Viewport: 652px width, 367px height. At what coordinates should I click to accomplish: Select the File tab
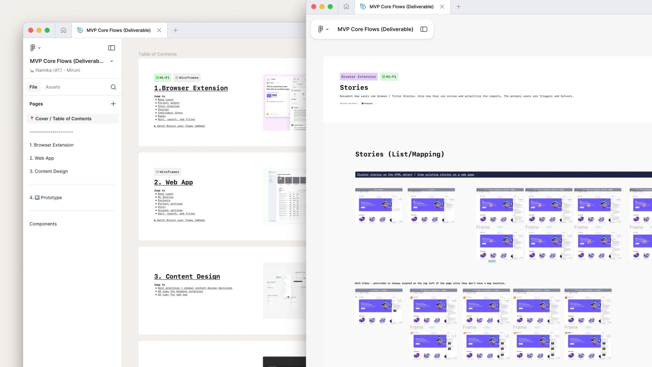(x=33, y=87)
